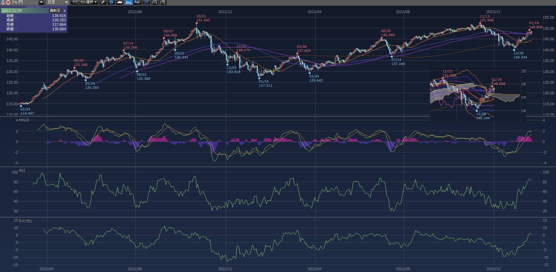Close the OHLC price info panel

click(65, 11)
